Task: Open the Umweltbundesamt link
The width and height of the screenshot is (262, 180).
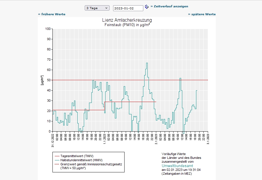Action: point(177,166)
